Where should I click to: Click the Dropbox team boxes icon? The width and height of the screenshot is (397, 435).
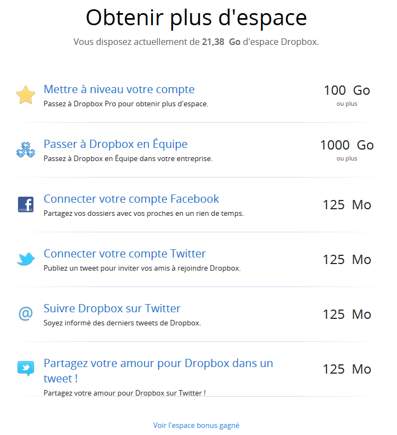click(26, 150)
